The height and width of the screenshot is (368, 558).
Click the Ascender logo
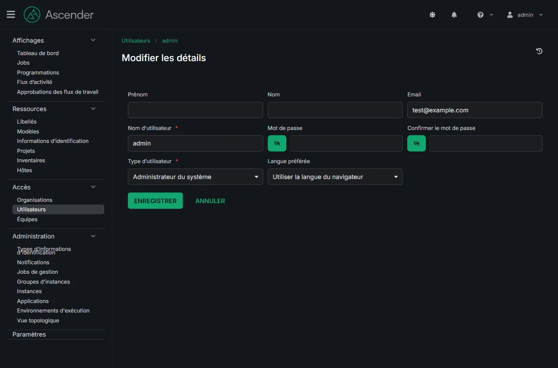coord(32,15)
